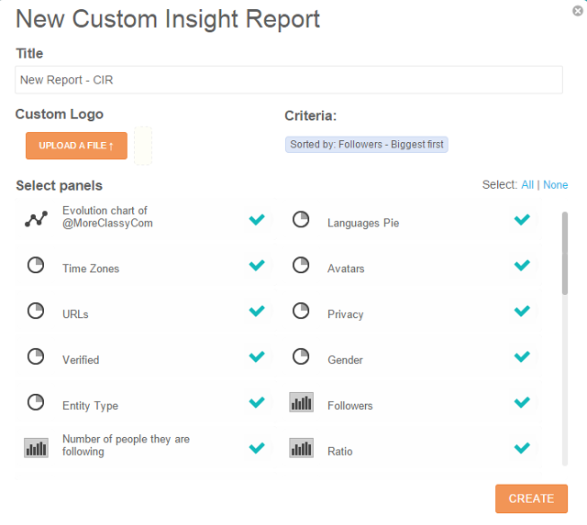Click the Ratio bar chart icon
Image resolution: width=587 pixels, height=525 pixels.
(302, 448)
